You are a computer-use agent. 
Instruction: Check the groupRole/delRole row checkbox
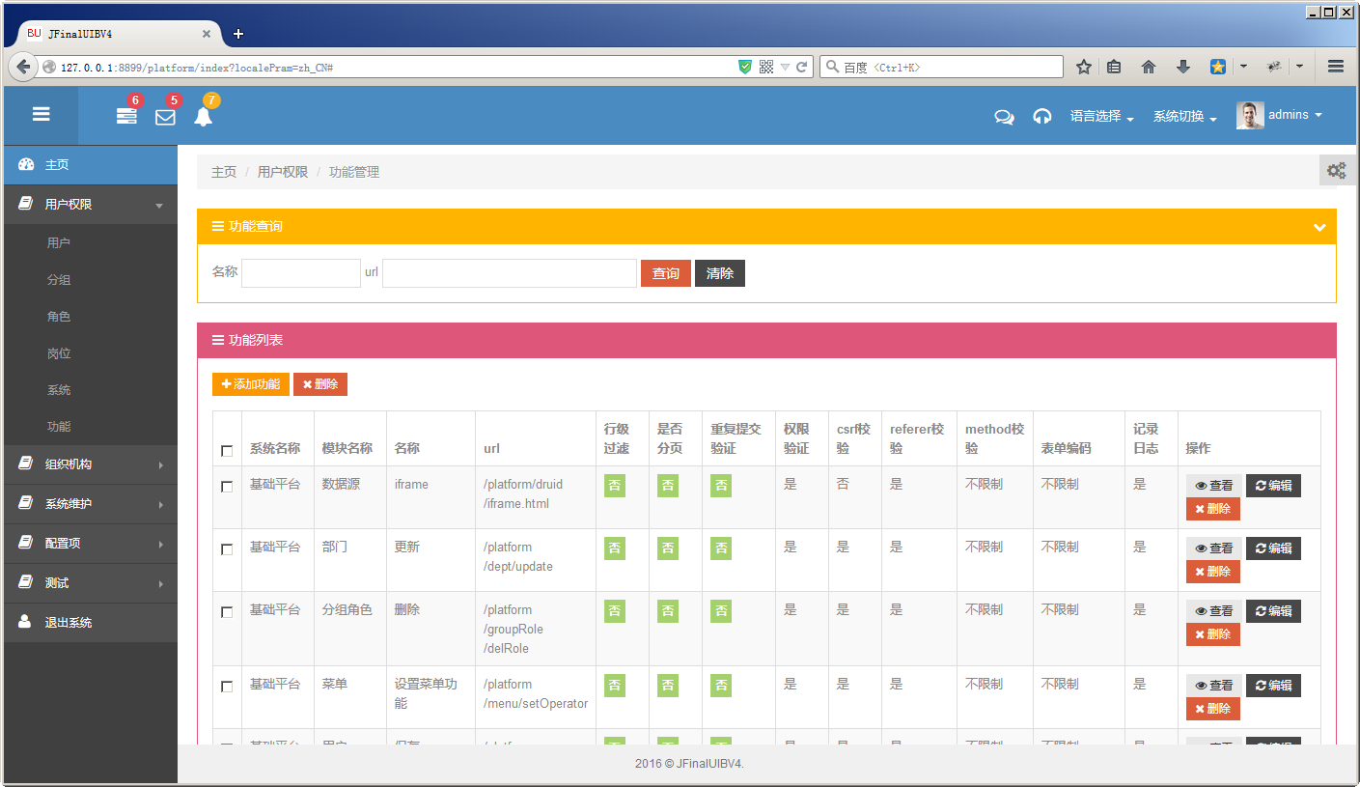227,612
